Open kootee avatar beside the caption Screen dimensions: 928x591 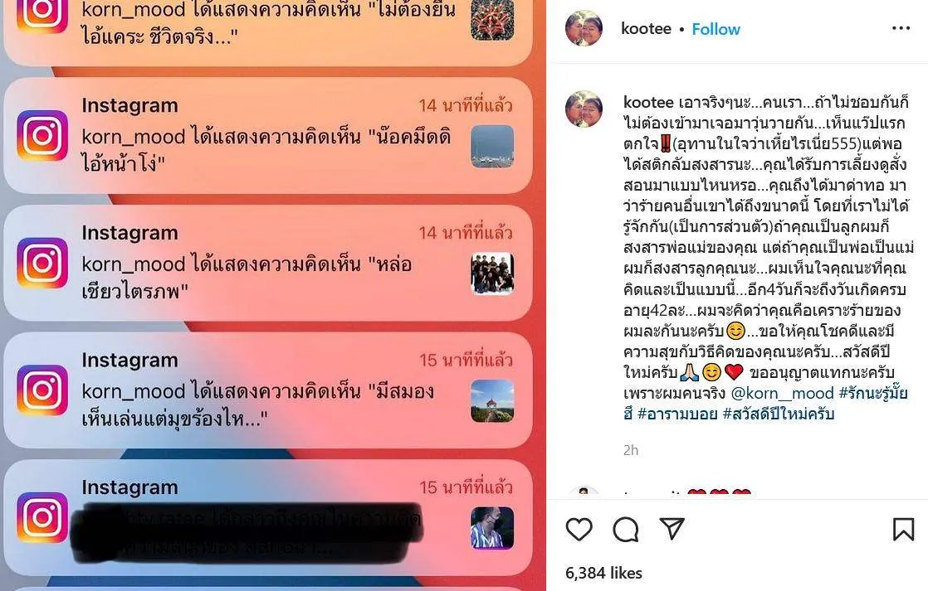(584, 109)
